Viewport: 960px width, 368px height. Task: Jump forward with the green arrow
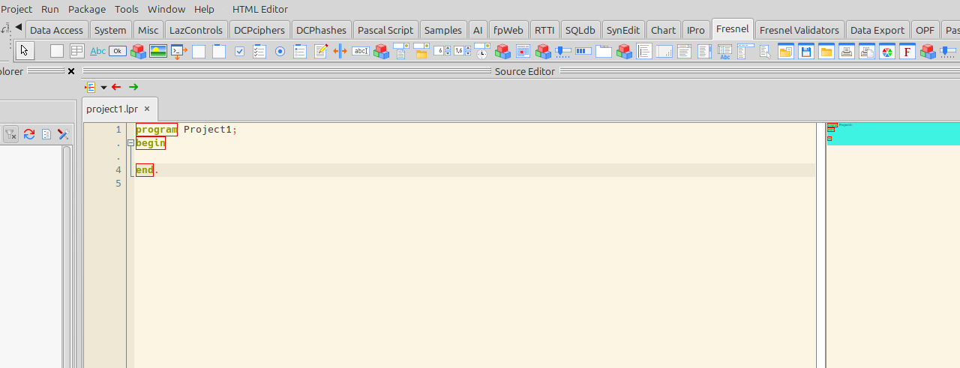pos(133,87)
